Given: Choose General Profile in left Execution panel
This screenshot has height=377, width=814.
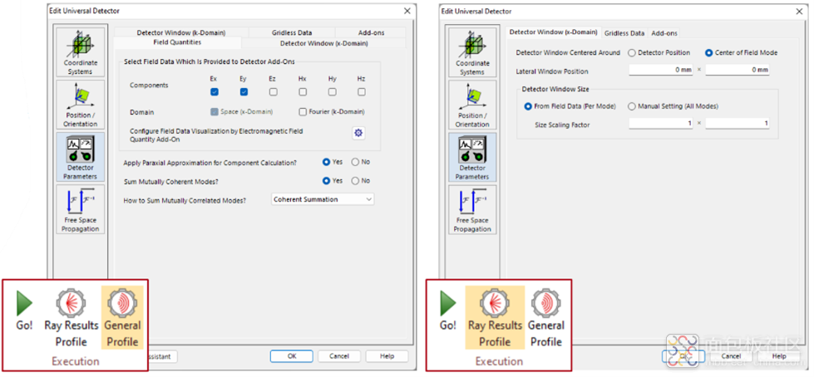Looking at the screenshot, I should tap(122, 317).
